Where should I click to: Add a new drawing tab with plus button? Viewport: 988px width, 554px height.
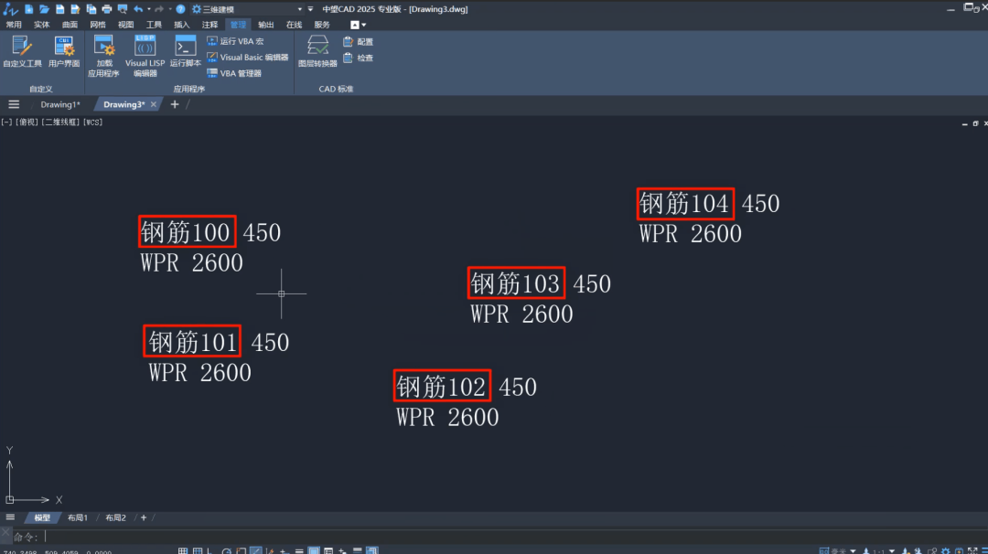(175, 104)
